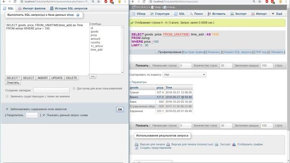Expand Ещё dropdown menu

[277, 14]
